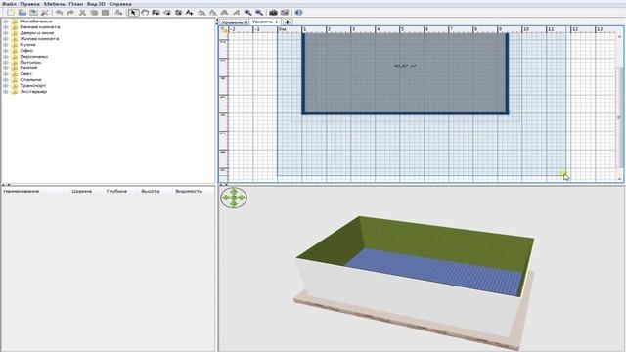Create a new home with New icon

11,13
